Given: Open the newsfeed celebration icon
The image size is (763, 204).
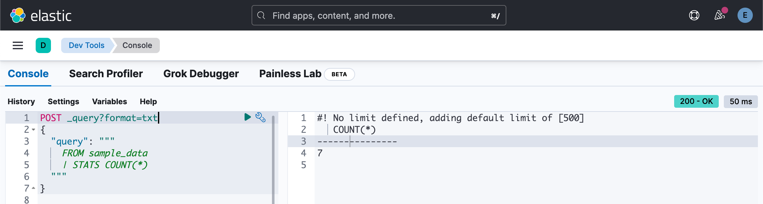Looking at the screenshot, I should tap(719, 15).
